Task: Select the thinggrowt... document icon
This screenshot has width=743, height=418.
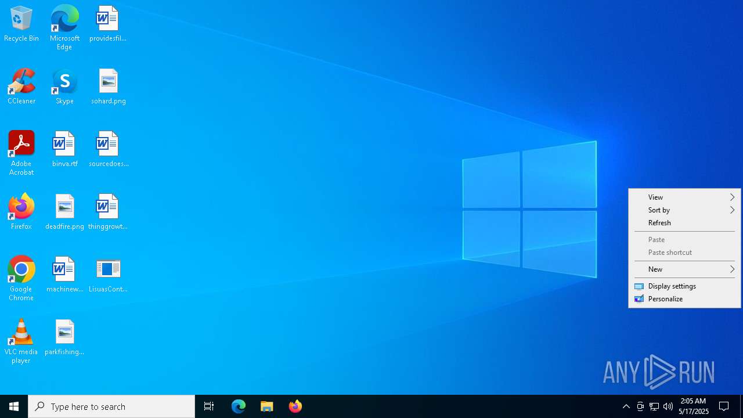Action: click(x=108, y=212)
